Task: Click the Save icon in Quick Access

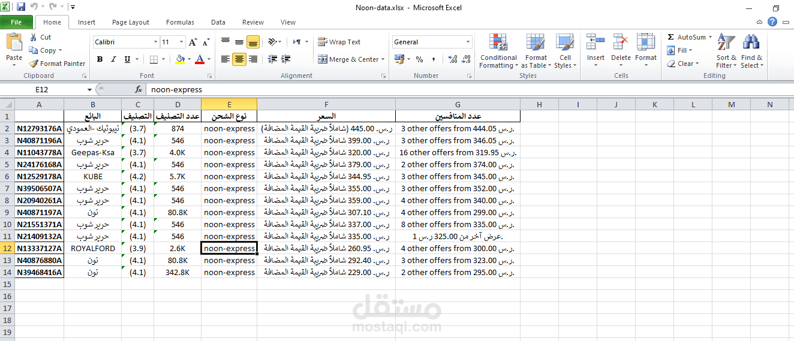Action: click(21, 7)
